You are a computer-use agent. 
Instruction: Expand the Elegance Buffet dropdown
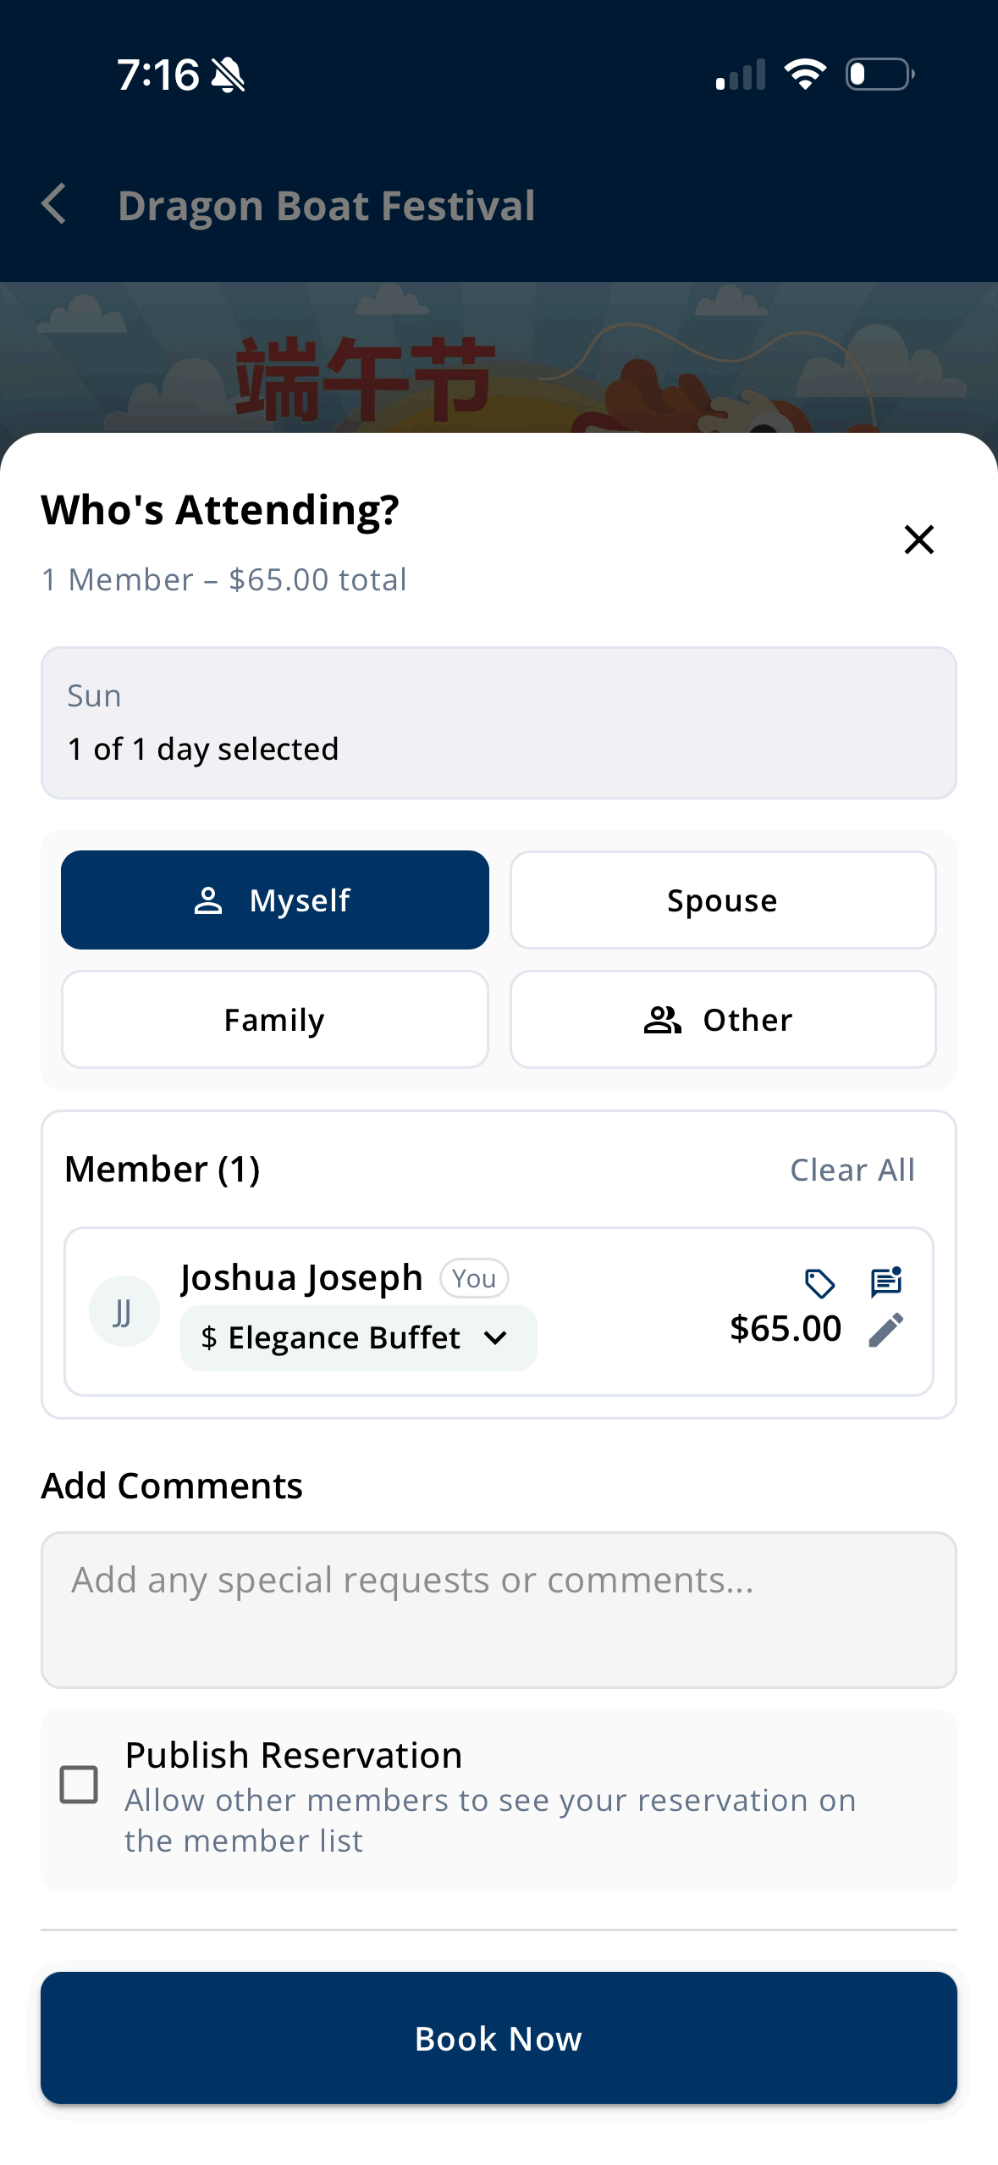[x=358, y=1337]
